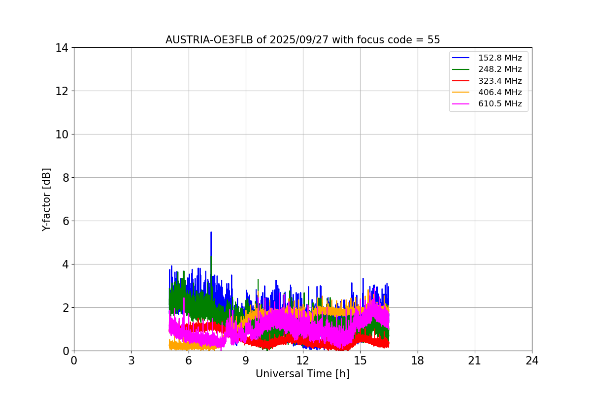
Task: Click the Universal Time [h] axis label
Action: point(302,374)
